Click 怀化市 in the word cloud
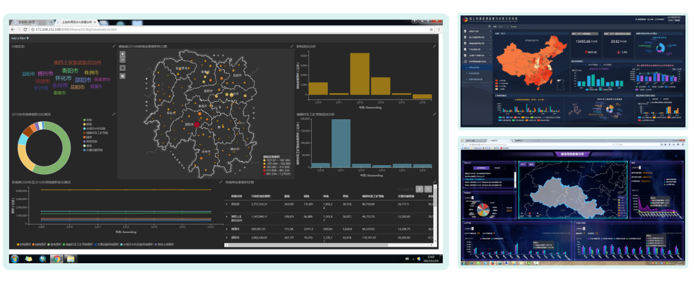The image size is (694, 281). pos(63,79)
